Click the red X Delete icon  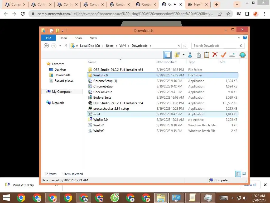coord(215,55)
